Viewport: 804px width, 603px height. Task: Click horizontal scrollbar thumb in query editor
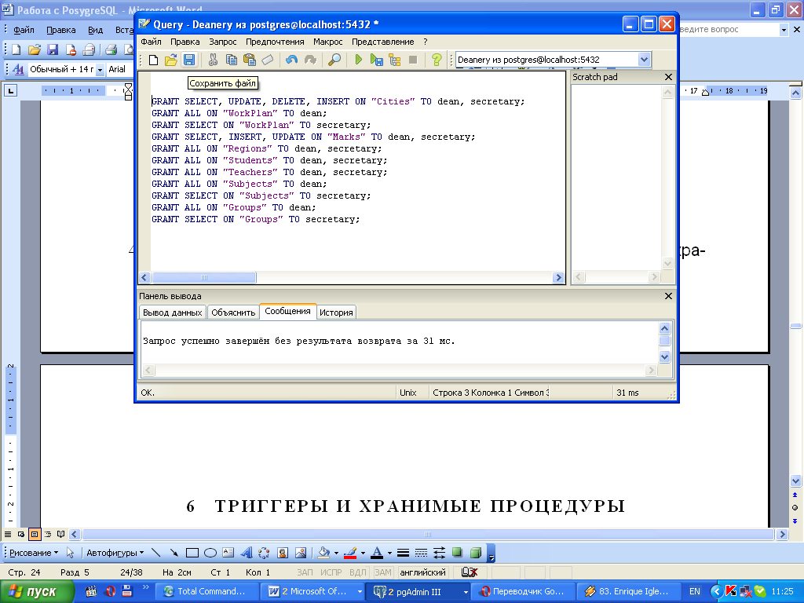(x=203, y=277)
